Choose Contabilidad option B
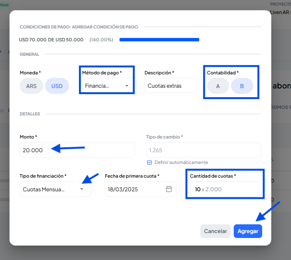 click(x=242, y=86)
